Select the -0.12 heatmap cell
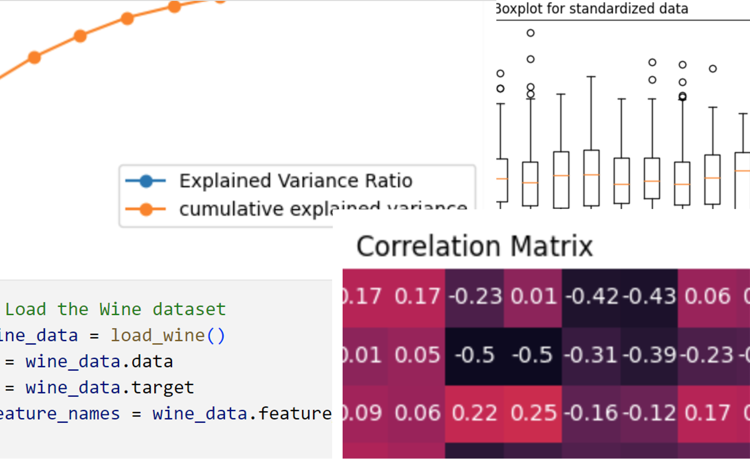This screenshot has height=459, width=750. [649, 413]
